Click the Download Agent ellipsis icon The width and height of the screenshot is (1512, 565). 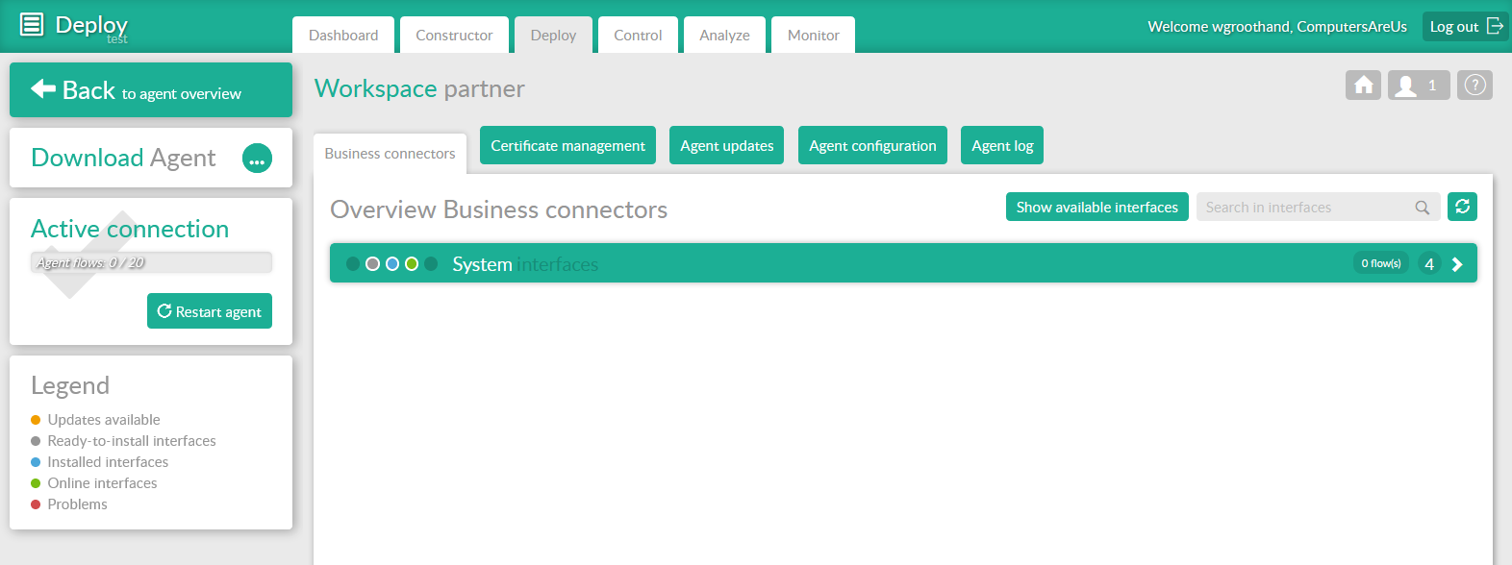tap(257, 159)
